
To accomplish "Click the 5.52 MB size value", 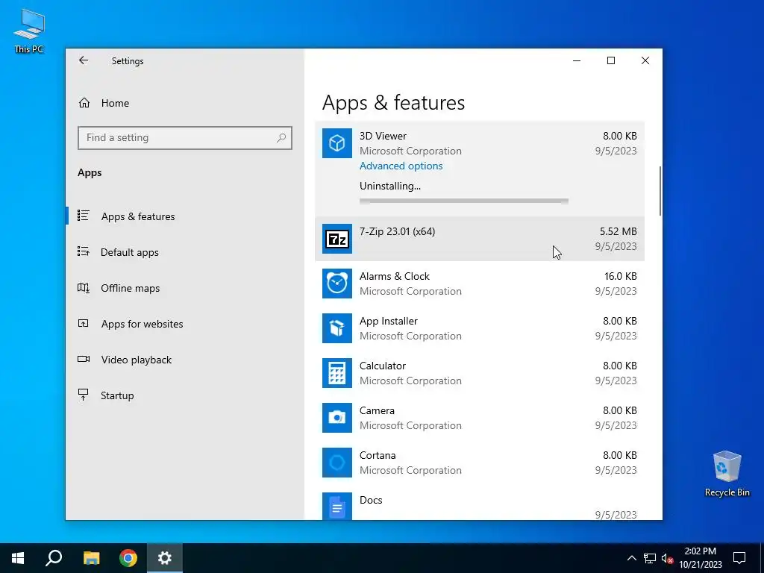I will pyautogui.click(x=618, y=231).
